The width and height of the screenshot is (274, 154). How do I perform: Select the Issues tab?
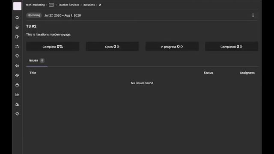pyautogui.click(x=36, y=60)
